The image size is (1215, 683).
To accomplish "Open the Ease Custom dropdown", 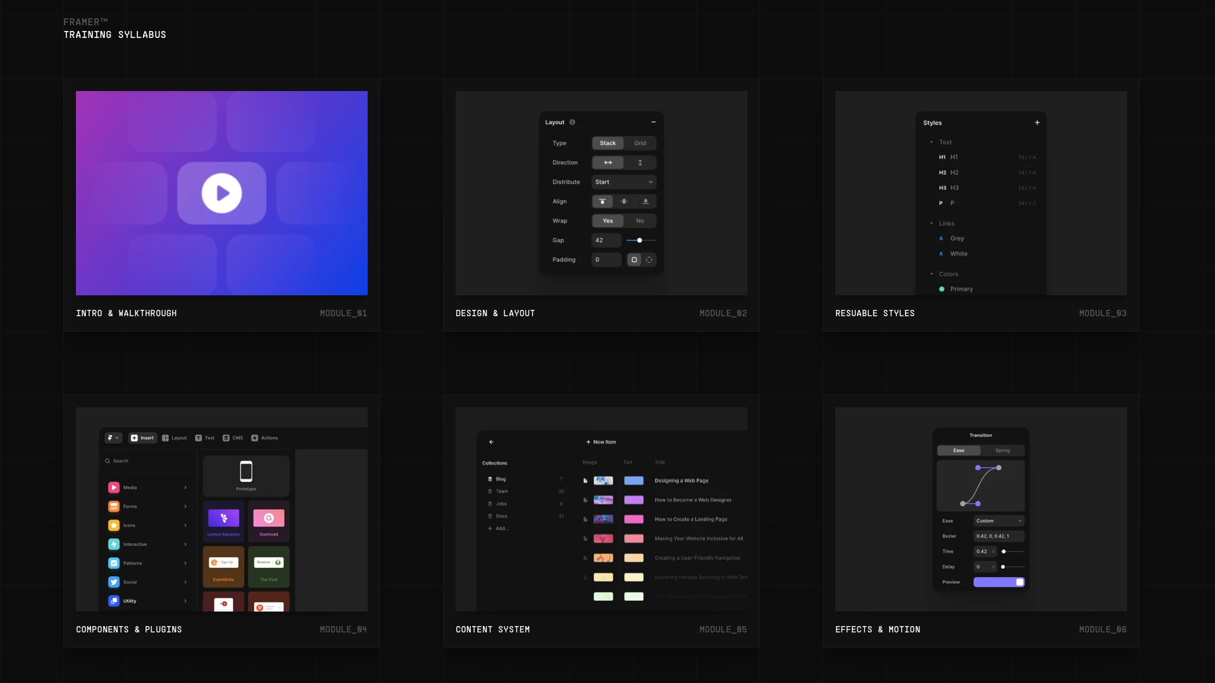I will (x=999, y=521).
